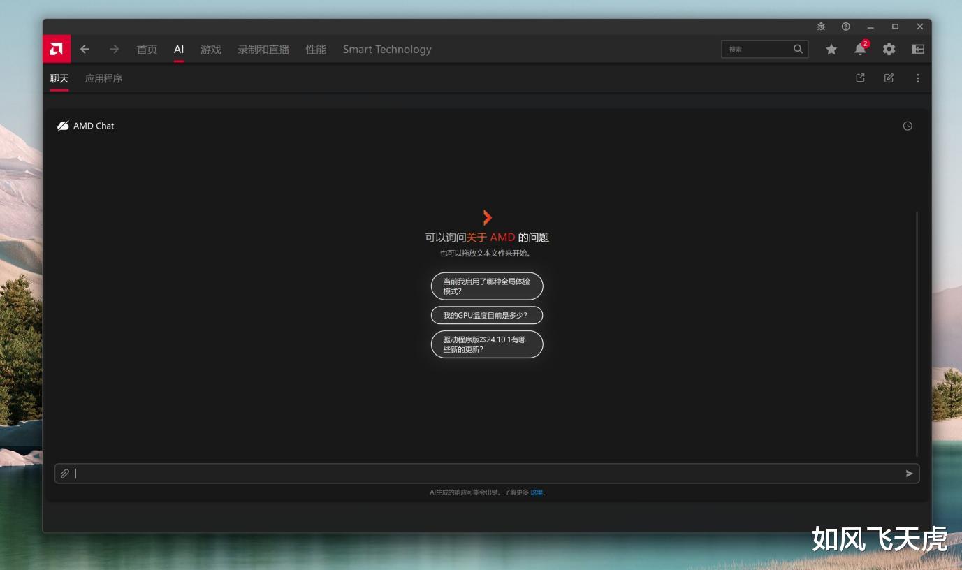Open the Smart Technology tab
The width and height of the screenshot is (962, 570).
387,50
